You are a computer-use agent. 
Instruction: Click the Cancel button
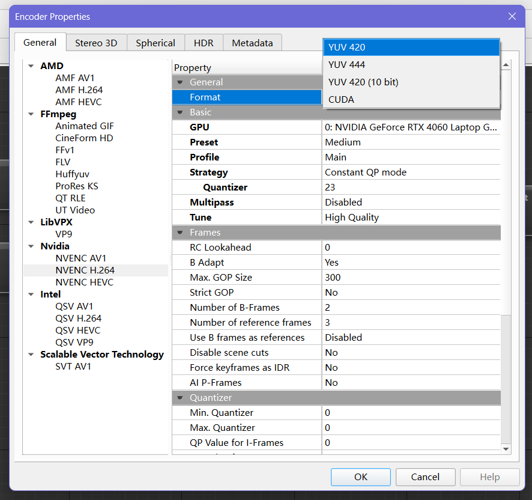[425, 477]
